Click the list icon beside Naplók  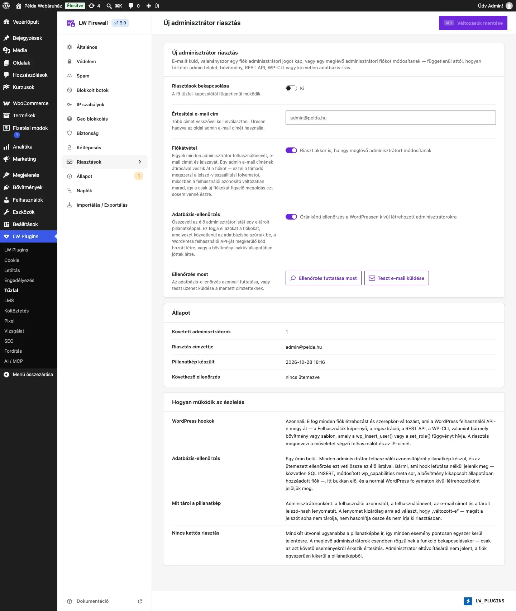point(70,191)
